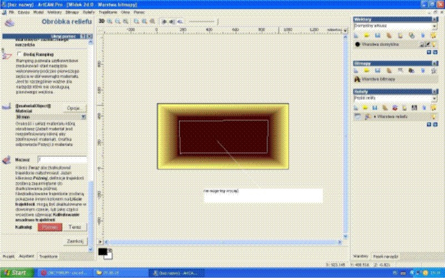Enable the Dodaj Ramping checkbox
Image resolution: width=445 pixels, height=278 pixels.
pyautogui.click(x=19, y=54)
